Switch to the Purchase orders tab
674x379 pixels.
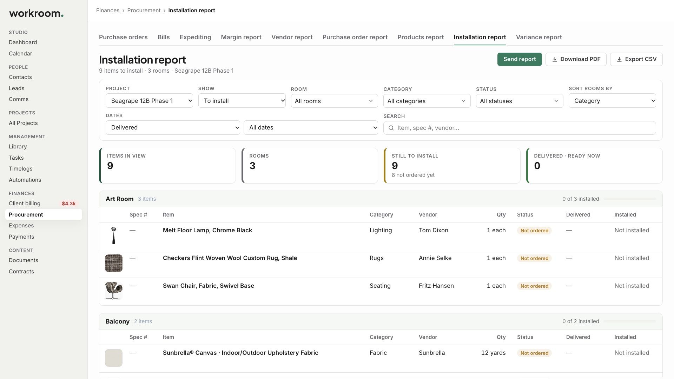(x=123, y=37)
